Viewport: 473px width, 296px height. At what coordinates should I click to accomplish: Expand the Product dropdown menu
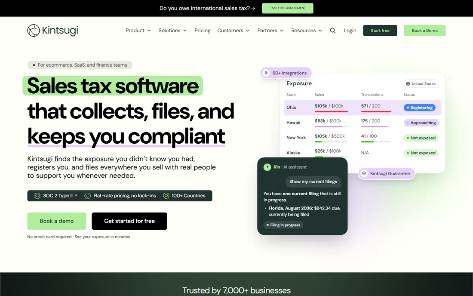(x=138, y=31)
